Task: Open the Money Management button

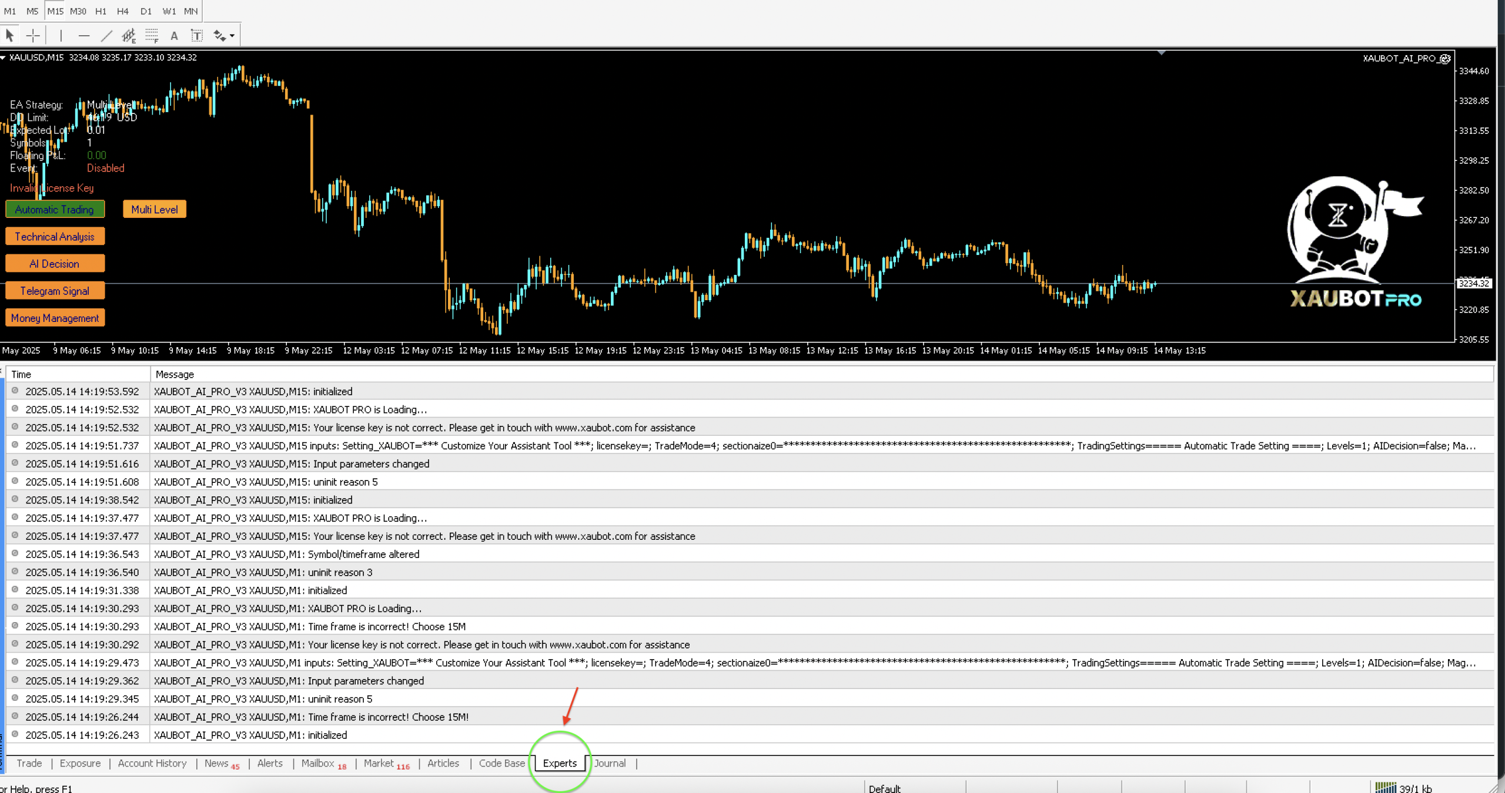Action: click(x=55, y=317)
